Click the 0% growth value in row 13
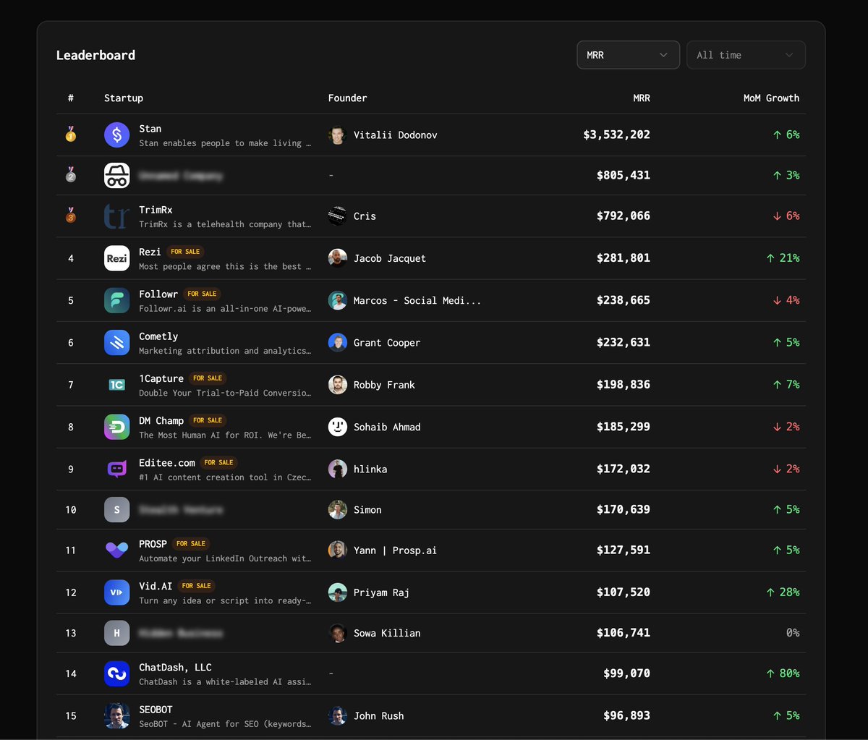The width and height of the screenshot is (868, 740). [793, 633]
